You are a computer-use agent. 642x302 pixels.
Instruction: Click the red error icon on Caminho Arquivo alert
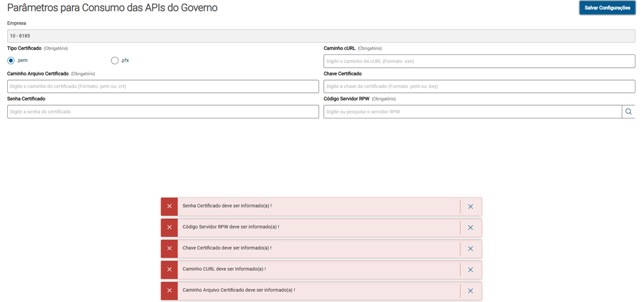(169, 291)
